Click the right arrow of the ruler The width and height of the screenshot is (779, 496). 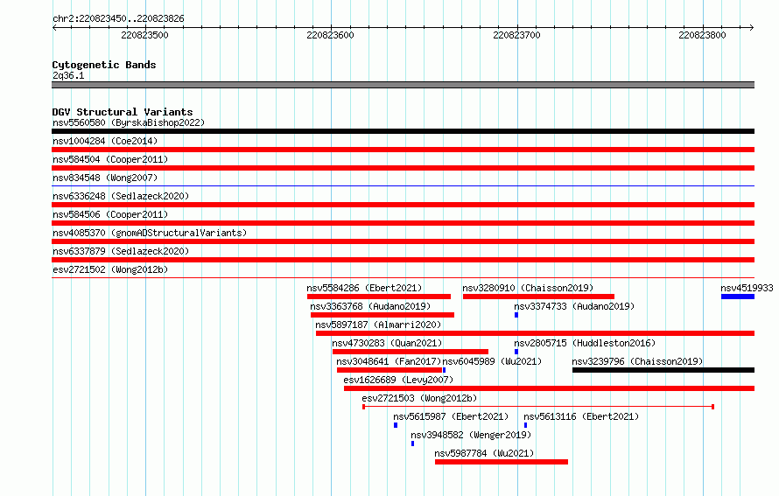click(x=752, y=28)
